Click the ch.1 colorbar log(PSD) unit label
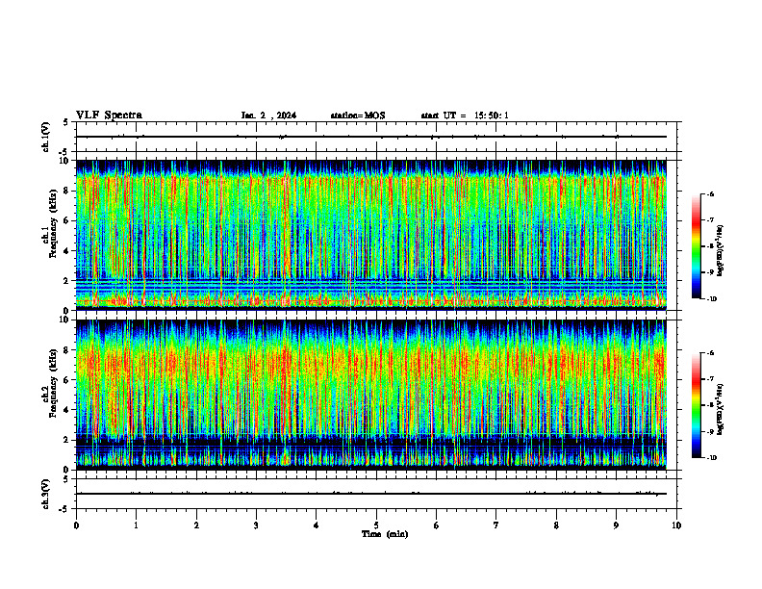Image resolution: width=762 pixels, height=589 pixels. tap(721, 251)
